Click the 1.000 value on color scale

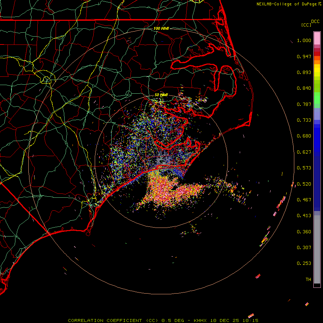304,40
